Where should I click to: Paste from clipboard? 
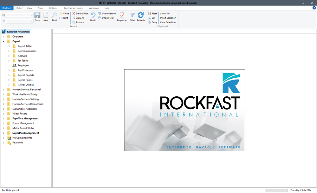(x=153, y=14)
